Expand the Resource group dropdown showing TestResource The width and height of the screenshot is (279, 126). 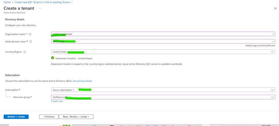click(x=163, y=97)
